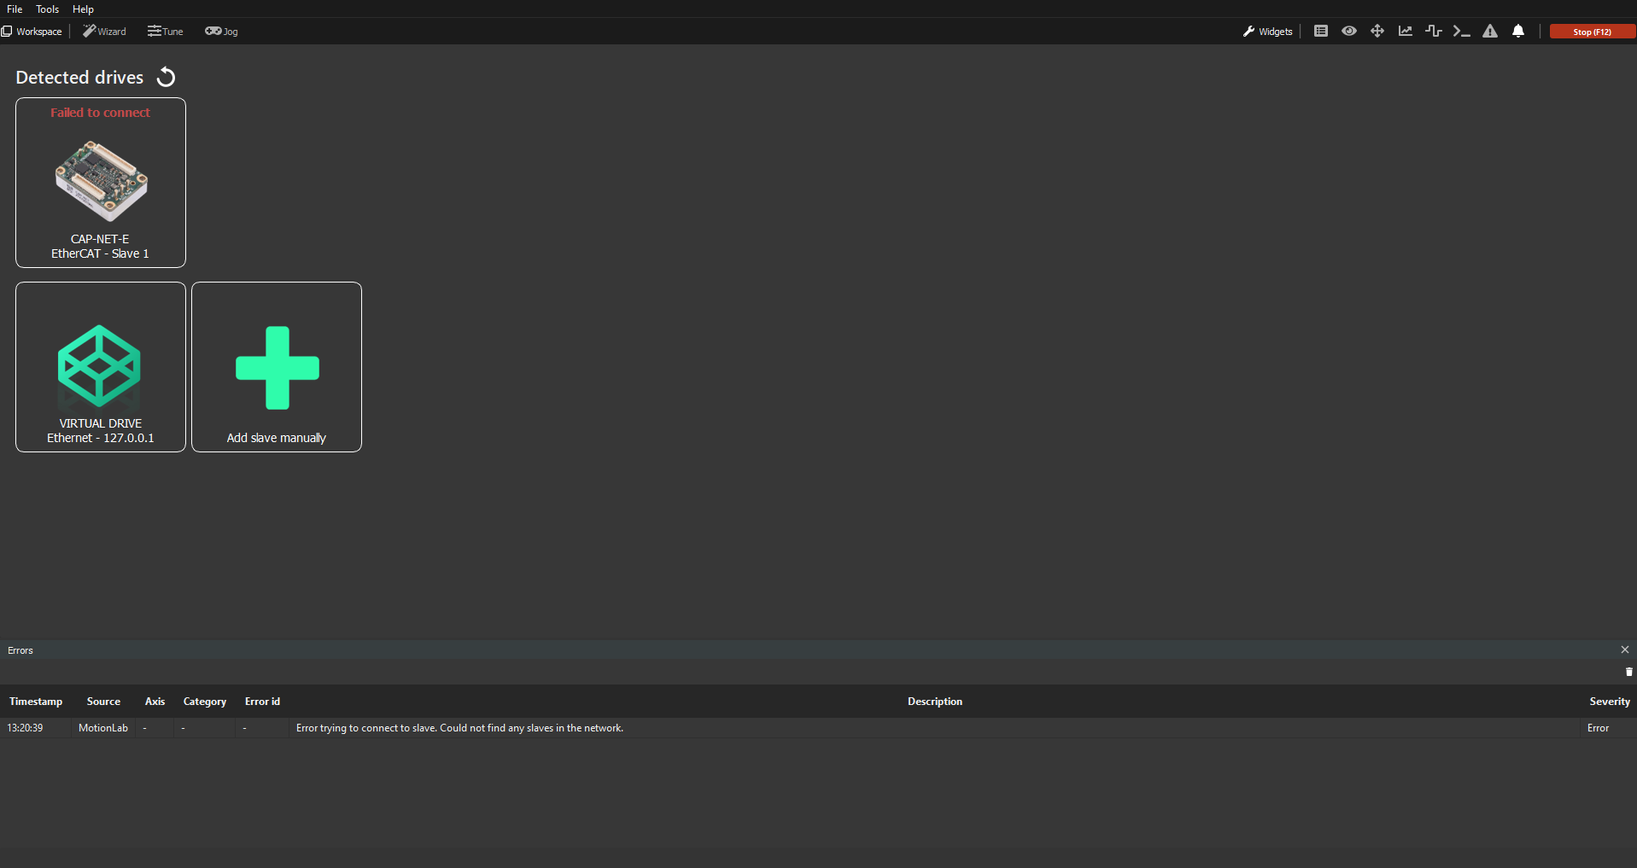Screen dimensions: 1637x868
Task: Toggle the eye monitoring icon
Action: [1348, 32]
